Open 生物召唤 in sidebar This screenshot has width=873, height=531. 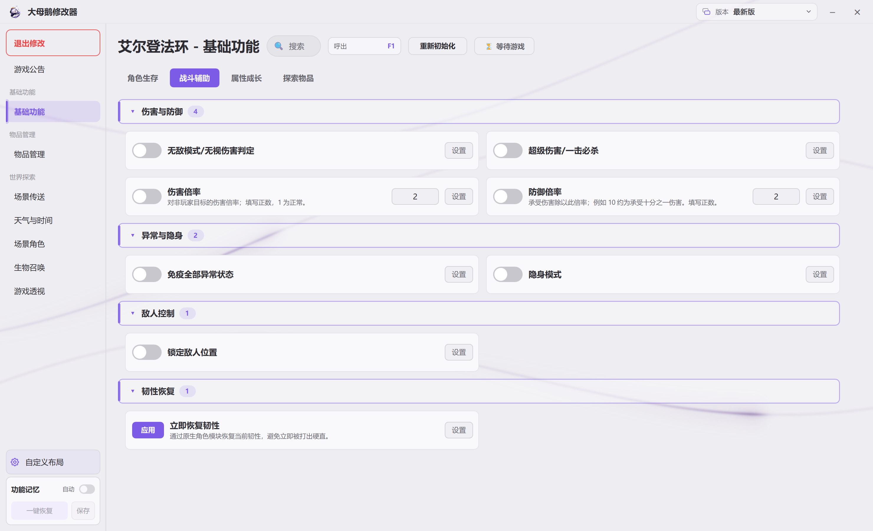click(x=53, y=268)
